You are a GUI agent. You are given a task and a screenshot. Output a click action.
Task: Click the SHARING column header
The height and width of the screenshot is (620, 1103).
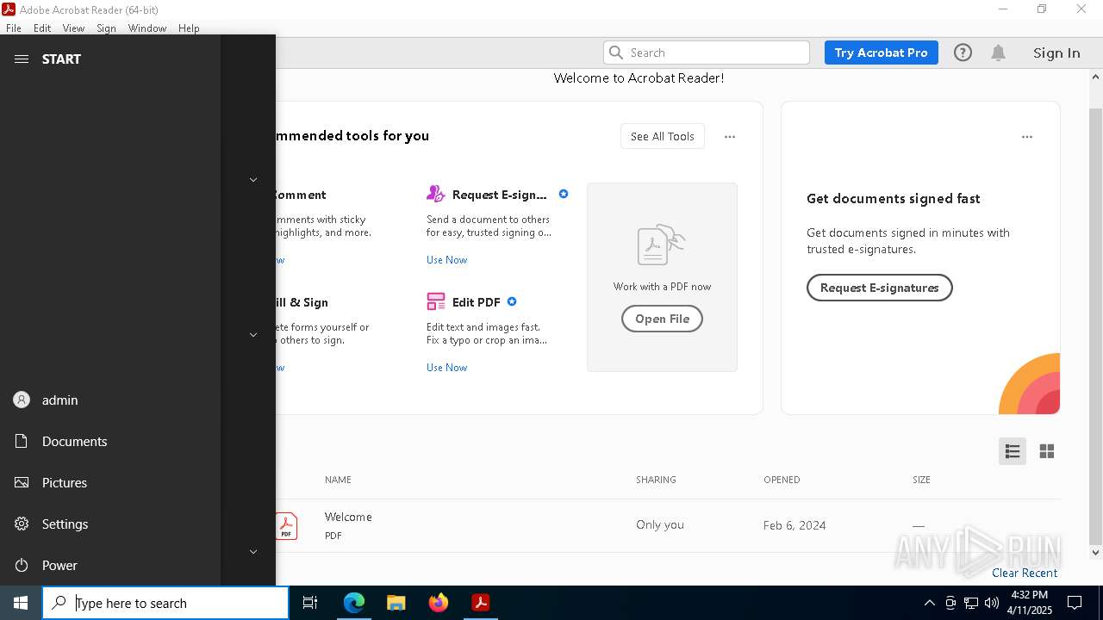656,480
